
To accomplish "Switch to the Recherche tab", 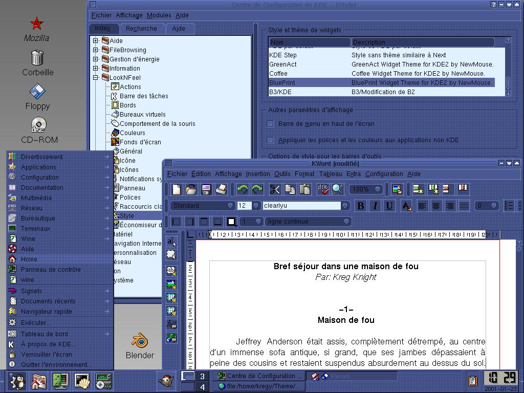I will click(141, 29).
